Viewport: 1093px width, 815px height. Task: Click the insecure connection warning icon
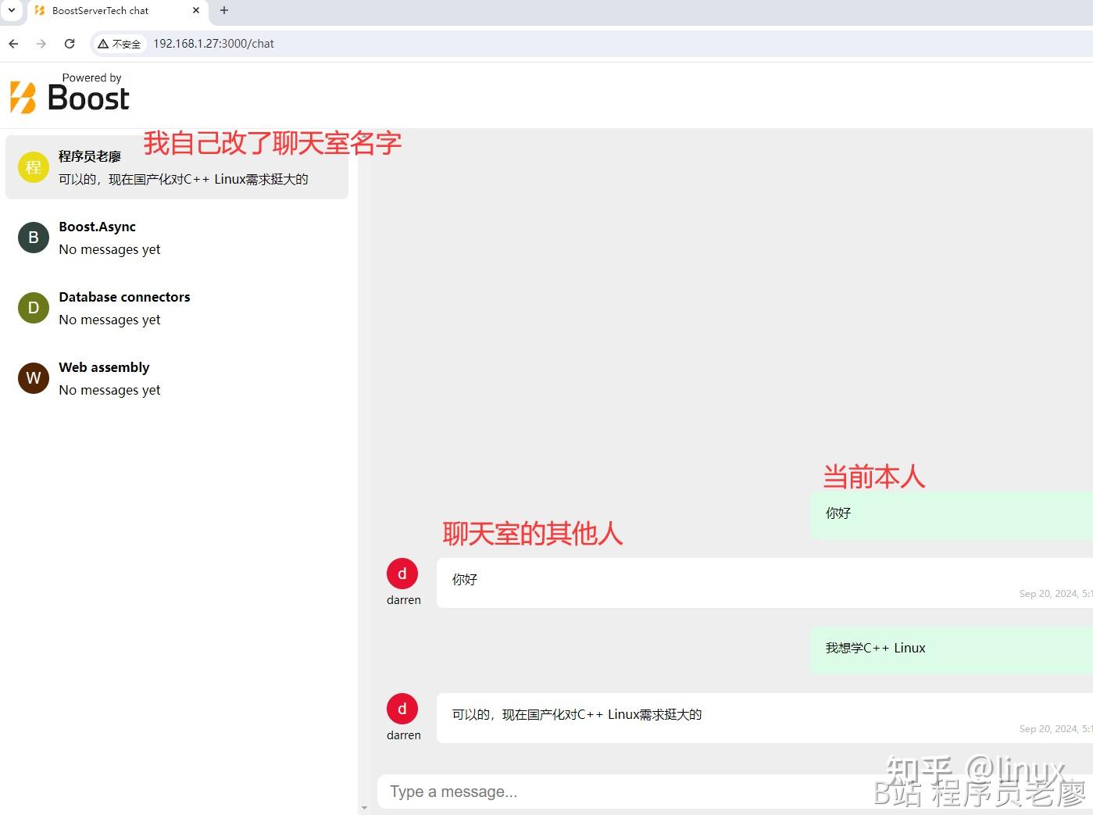(102, 44)
